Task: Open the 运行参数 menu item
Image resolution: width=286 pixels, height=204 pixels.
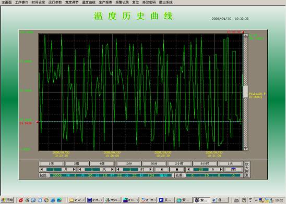Action: pyautogui.click(x=55, y=3)
